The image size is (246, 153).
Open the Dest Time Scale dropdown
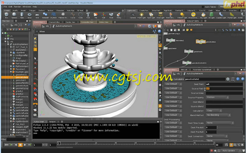(220, 123)
